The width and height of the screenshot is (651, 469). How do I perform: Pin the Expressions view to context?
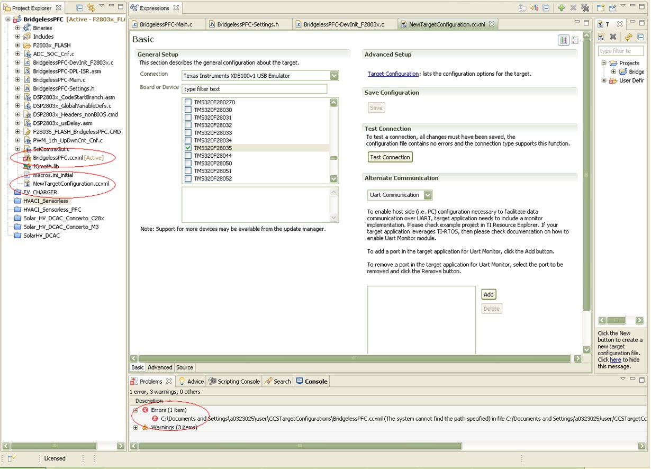click(x=612, y=8)
